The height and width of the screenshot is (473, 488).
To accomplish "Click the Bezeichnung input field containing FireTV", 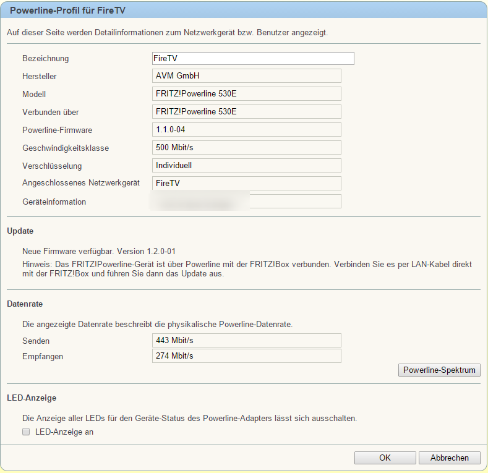I will [253, 59].
